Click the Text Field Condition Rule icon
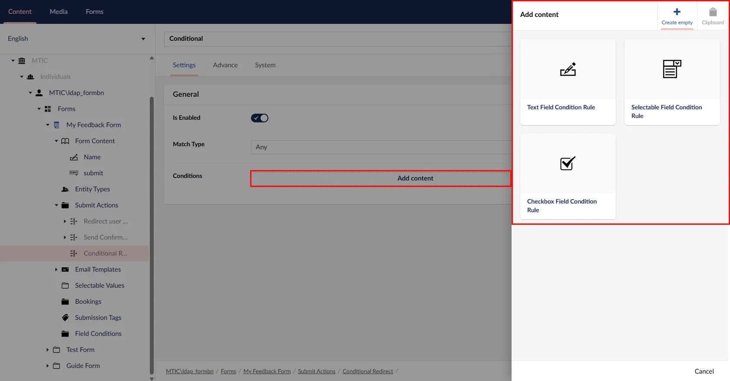Image resolution: width=730 pixels, height=381 pixels. click(568, 69)
